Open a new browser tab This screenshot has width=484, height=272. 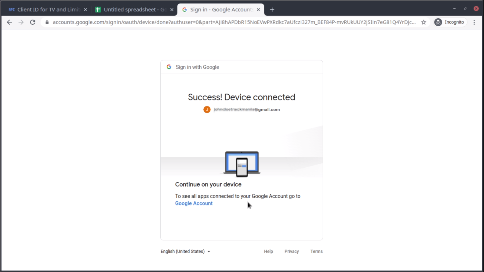point(272,10)
